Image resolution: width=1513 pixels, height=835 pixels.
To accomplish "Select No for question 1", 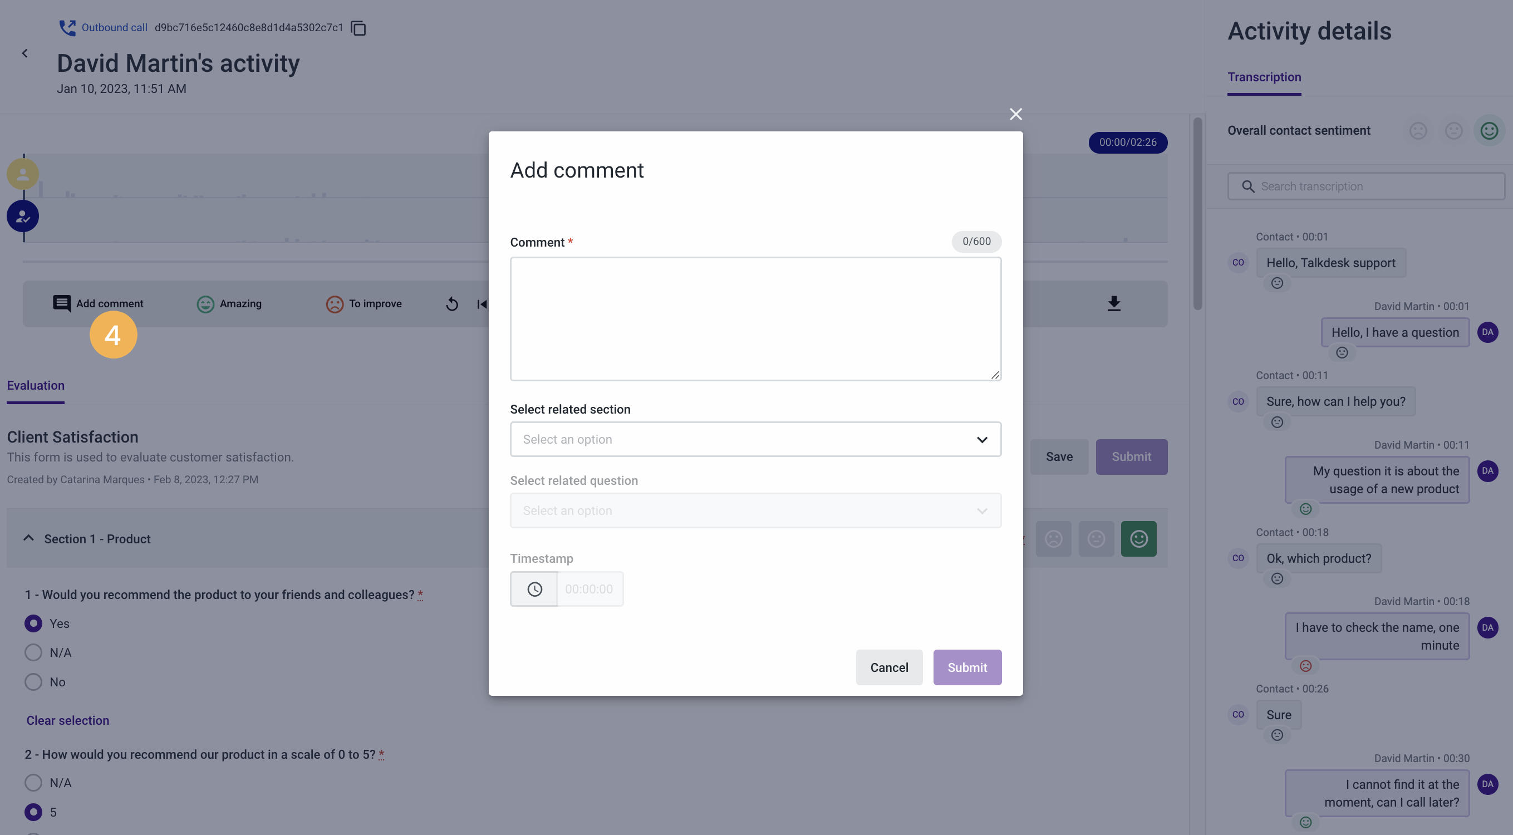I will coord(33,682).
